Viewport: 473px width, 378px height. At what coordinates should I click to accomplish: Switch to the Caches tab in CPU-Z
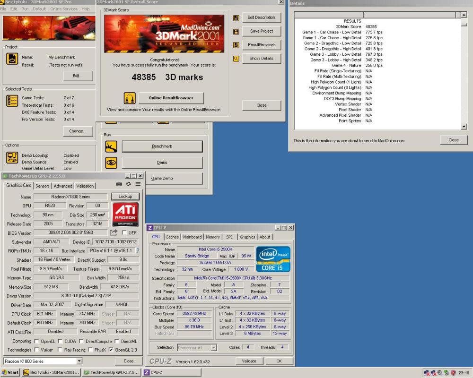pos(172,237)
